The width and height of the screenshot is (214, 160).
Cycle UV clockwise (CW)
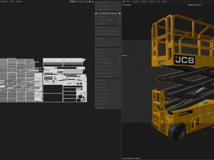pos(108,94)
